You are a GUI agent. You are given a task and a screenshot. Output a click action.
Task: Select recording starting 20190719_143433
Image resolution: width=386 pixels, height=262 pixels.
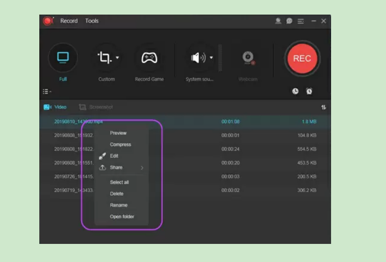pos(74,191)
